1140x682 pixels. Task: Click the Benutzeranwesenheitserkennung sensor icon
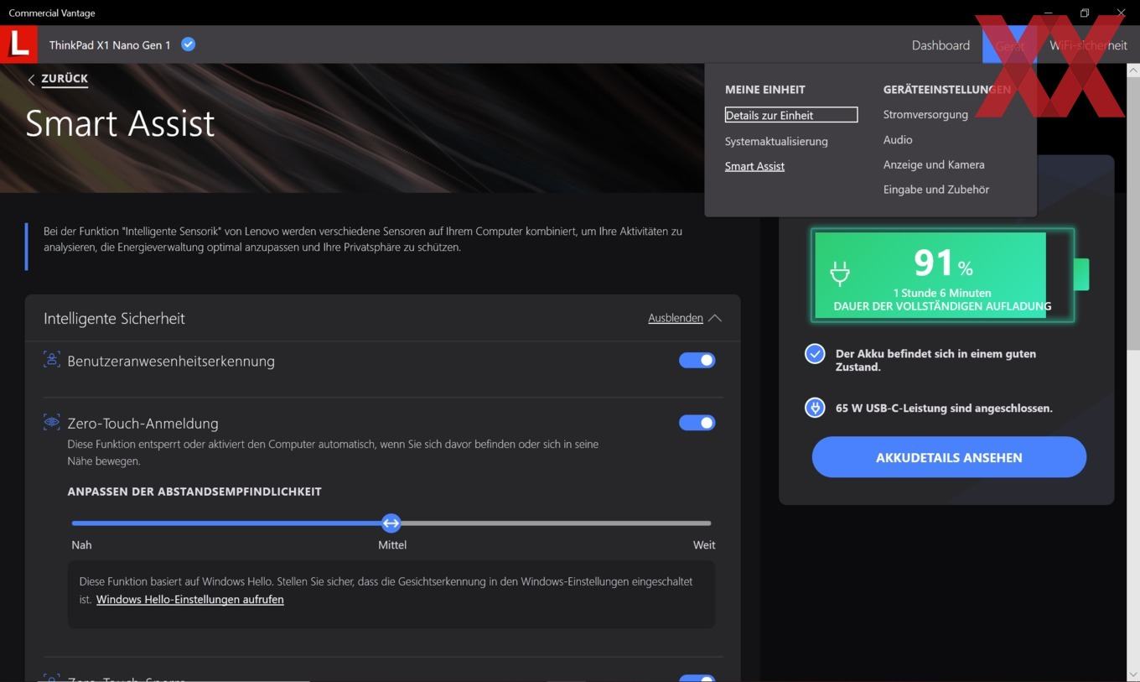tap(51, 360)
